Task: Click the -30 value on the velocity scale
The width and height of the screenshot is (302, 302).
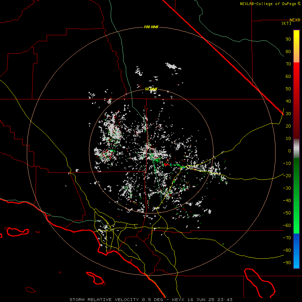Action: pyautogui.click(x=287, y=188)
